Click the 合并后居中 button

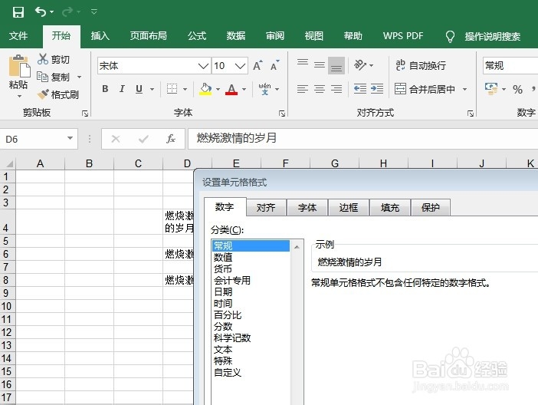coord(425,89)
